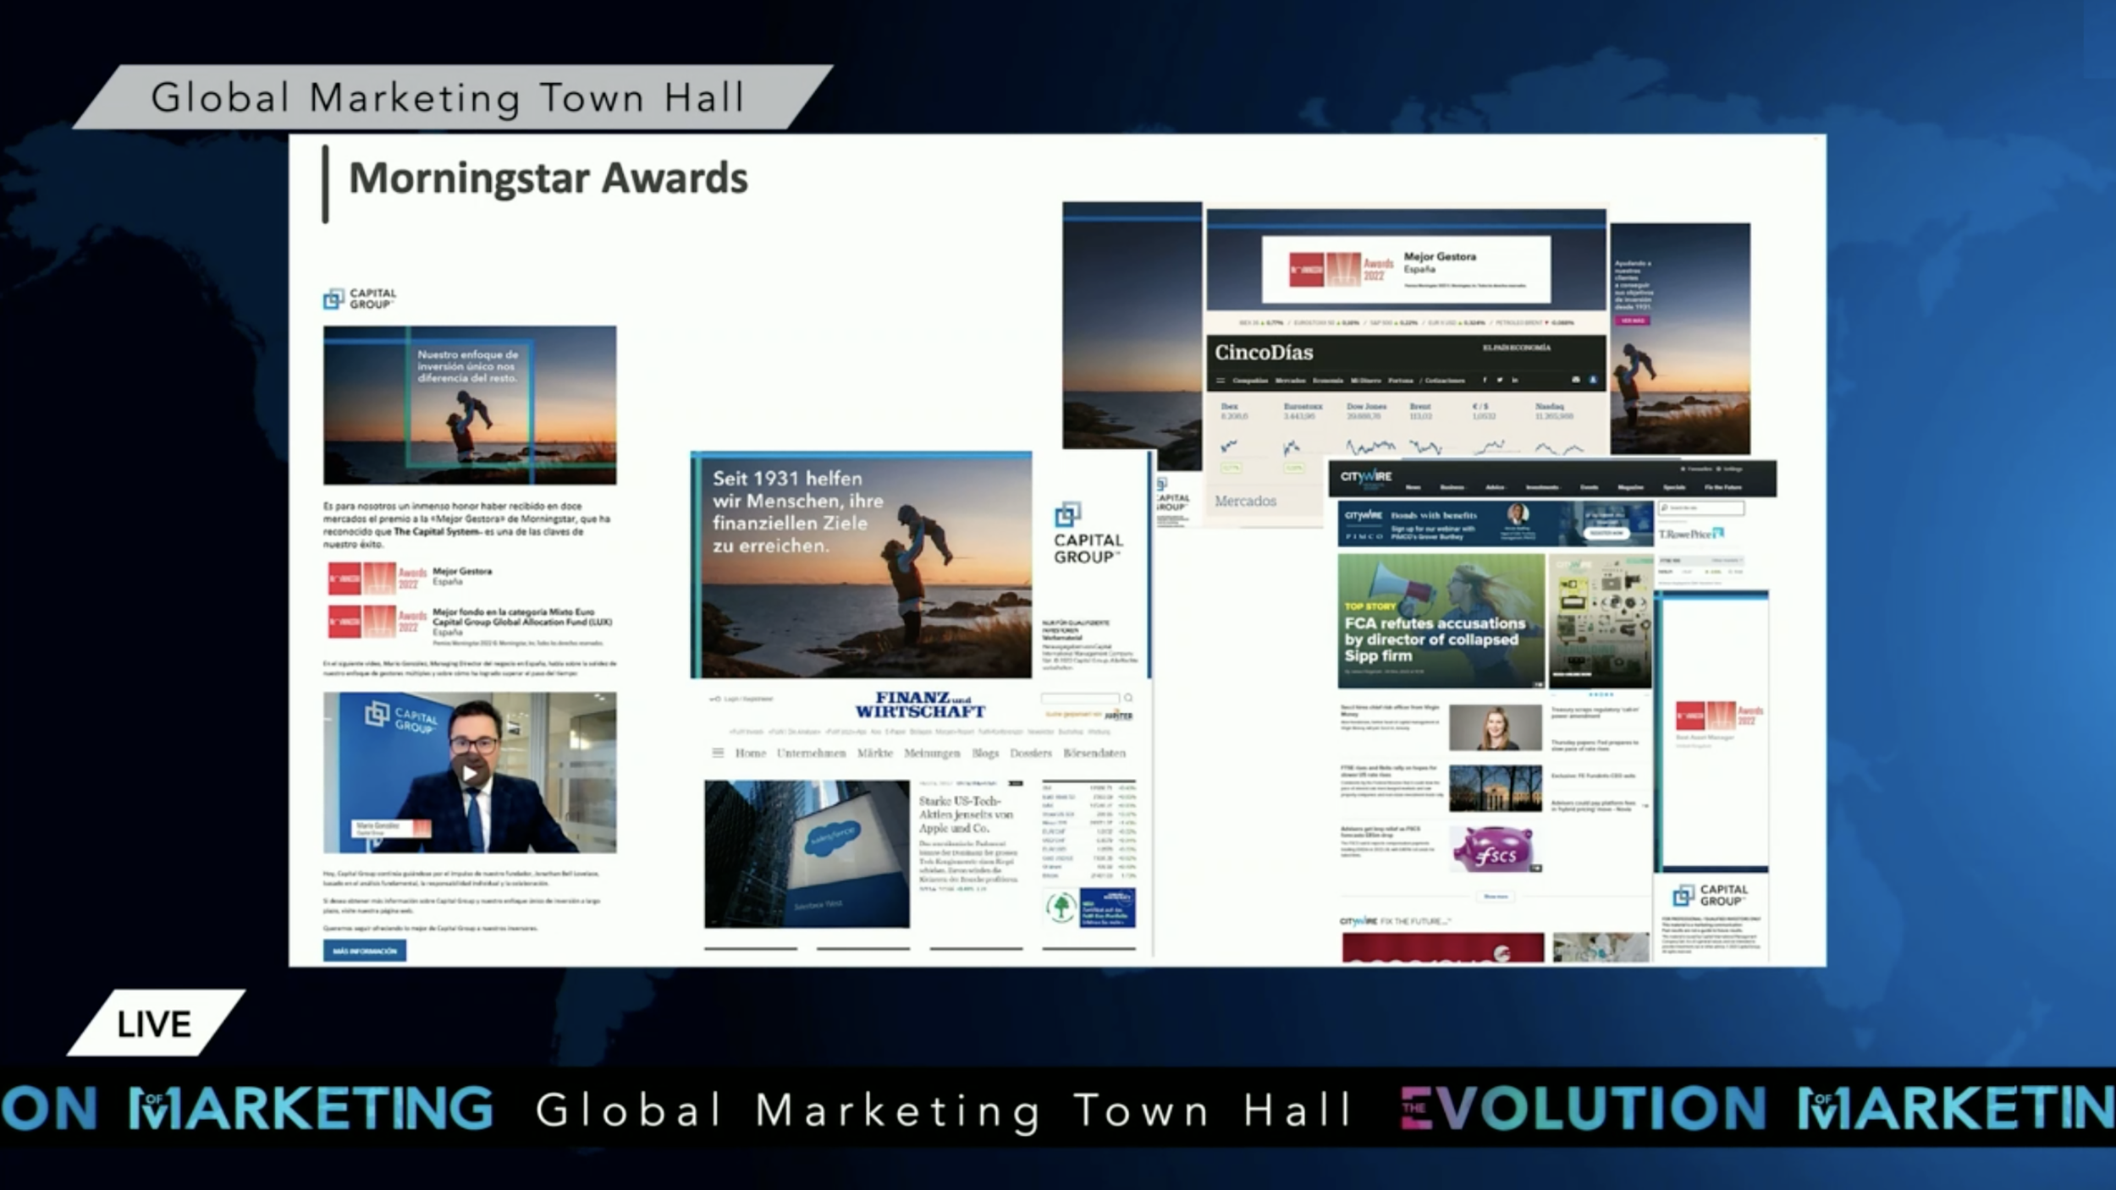This screenshot has height=1190, width=2116.
Task: Click REGISTER NOW on Bonds with benefits banner
Action: tap(1606, 533)
